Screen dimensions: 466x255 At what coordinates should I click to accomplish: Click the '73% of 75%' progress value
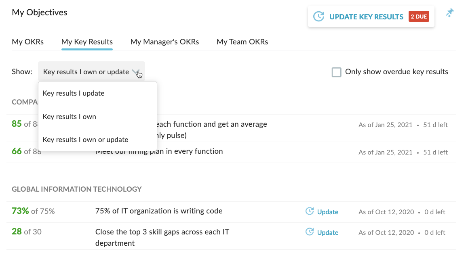click(33, 211)
